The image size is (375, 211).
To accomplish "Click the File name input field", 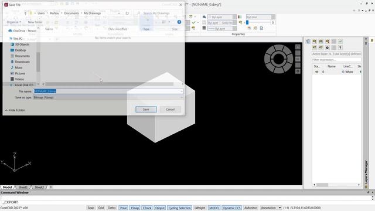I will tap(108, 91).
